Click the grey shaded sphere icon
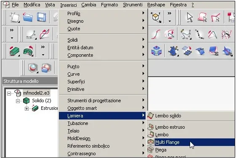Viewport: 236px width, 159px height. pos(33,68)
